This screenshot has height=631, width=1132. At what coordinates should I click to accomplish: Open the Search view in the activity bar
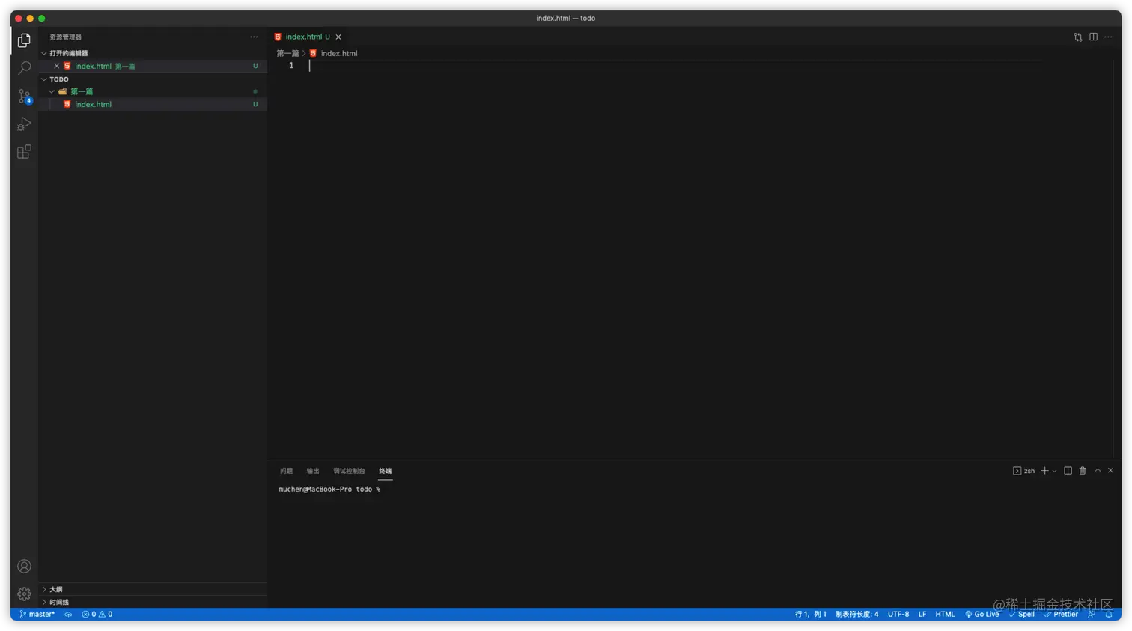[24, 68]
